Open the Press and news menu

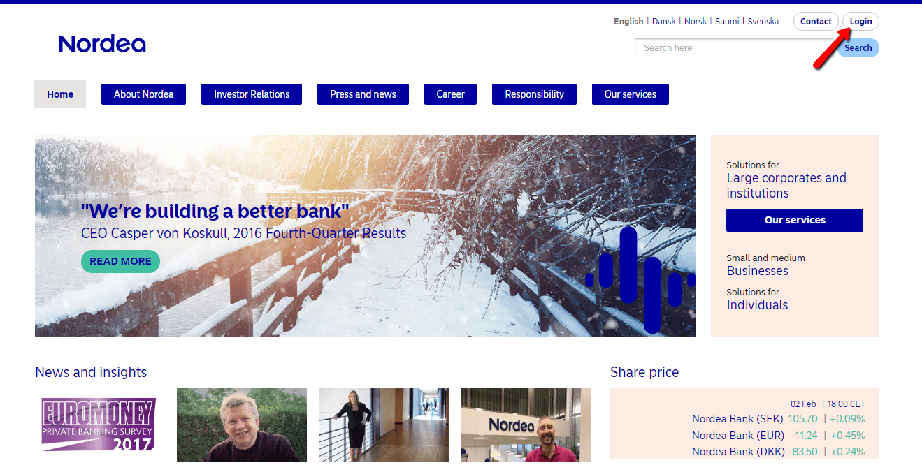click(363, 94)
